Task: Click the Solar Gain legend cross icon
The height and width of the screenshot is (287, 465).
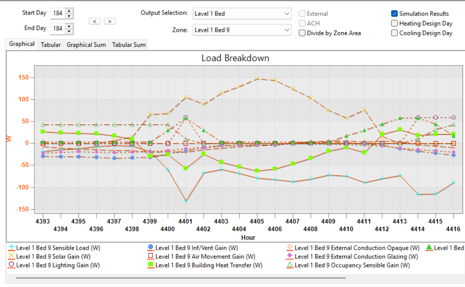Action: click(x=12, y=256)
